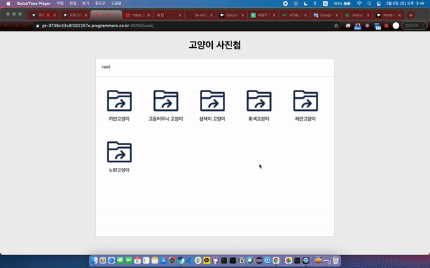
Task: Switch to the Google Translate tab
Action: (x=325, y=15)
